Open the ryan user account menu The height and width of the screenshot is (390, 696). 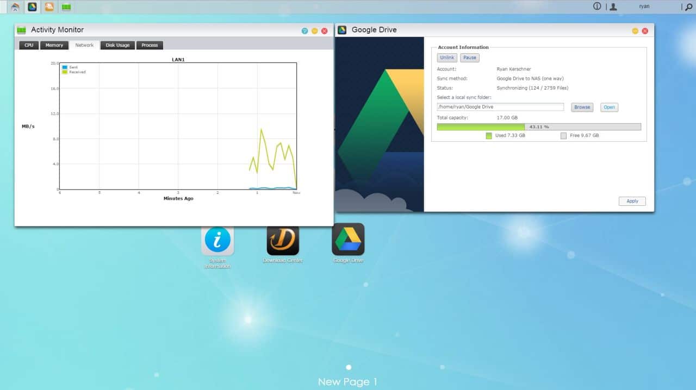pos(644,7)
